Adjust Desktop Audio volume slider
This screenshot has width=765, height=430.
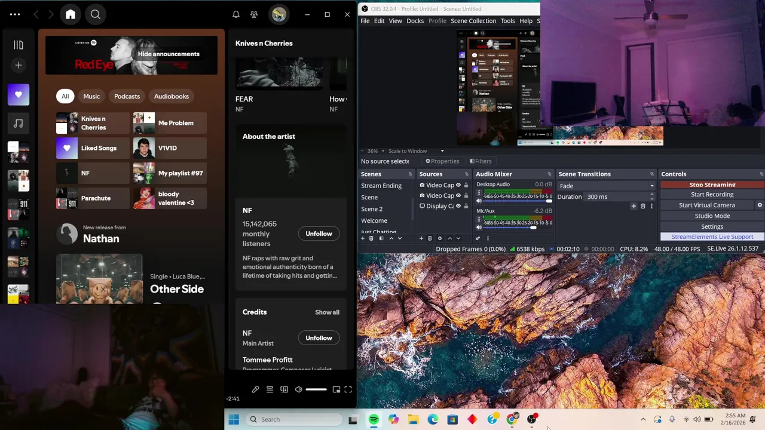[518, 201]
